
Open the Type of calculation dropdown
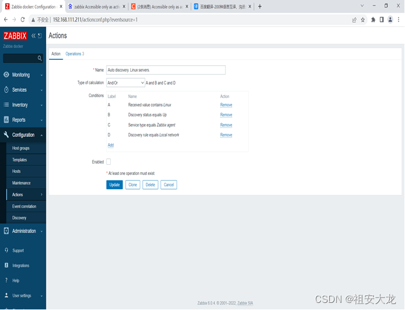pos(126,83)
